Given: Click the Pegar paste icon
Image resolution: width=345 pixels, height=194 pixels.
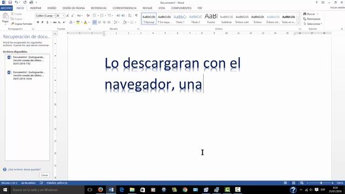Looking at the screenshot, I should coord(5,16).
